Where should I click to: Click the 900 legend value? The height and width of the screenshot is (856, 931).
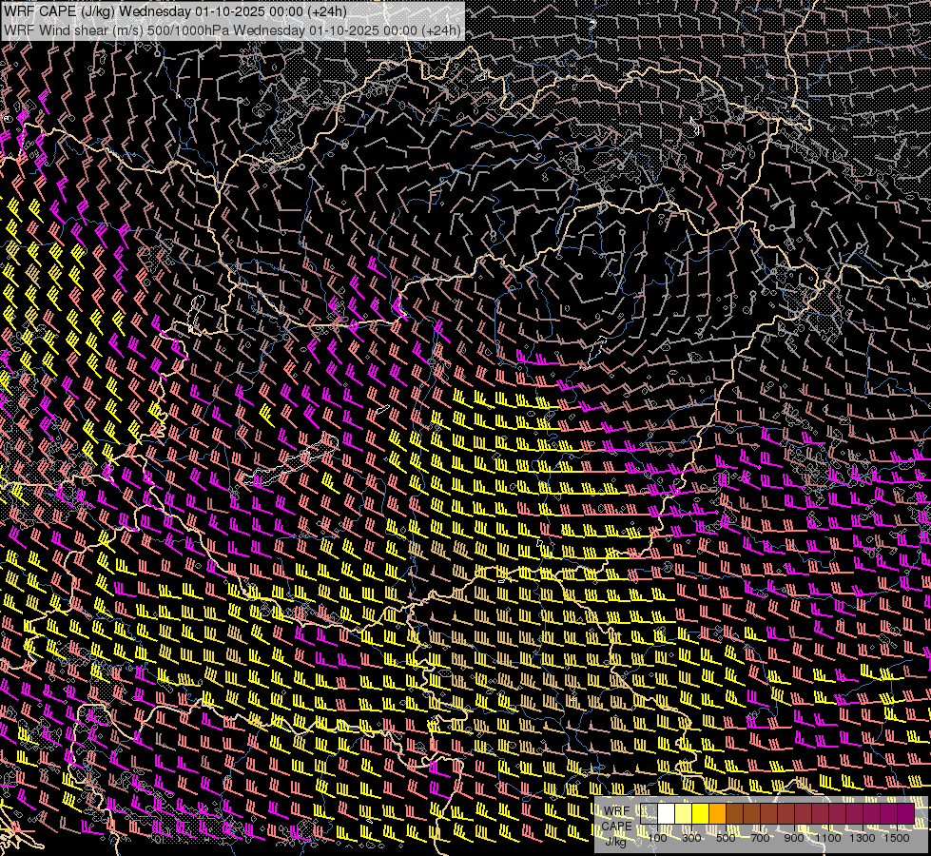[794, 837]
